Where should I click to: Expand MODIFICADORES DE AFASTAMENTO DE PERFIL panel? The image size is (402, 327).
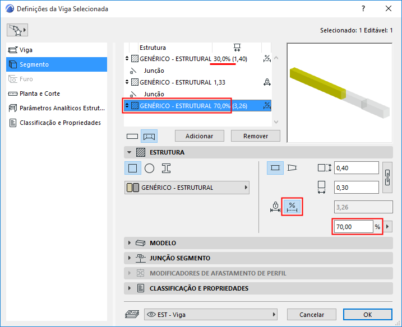(x=129, y=273)
